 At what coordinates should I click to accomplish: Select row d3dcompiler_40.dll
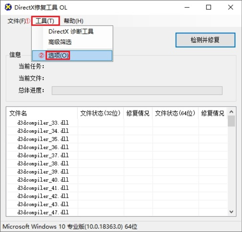[117, 180]
